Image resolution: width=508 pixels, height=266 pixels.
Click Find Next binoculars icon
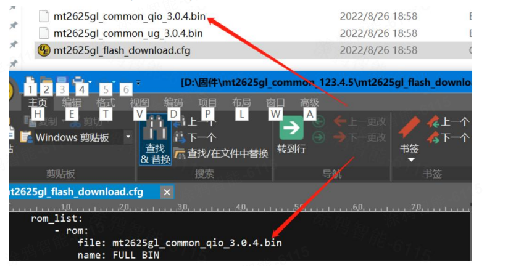click(180, 138)
